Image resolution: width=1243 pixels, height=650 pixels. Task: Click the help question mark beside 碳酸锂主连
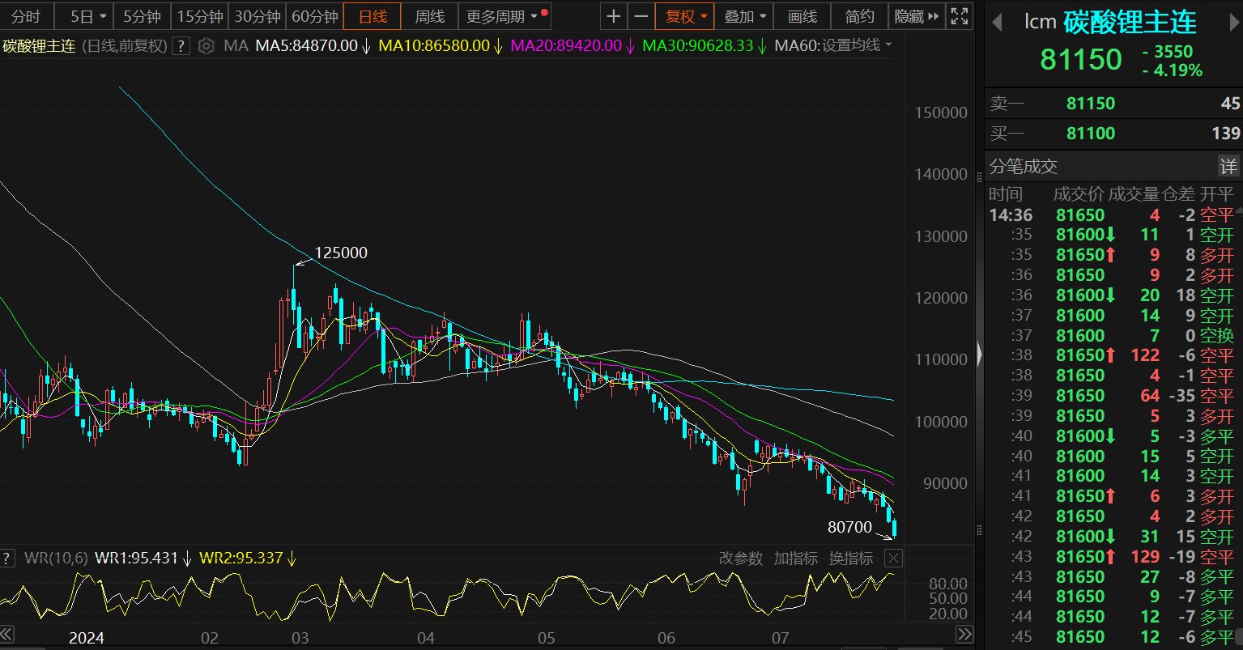pyautogui.click(x=181, y=46)
